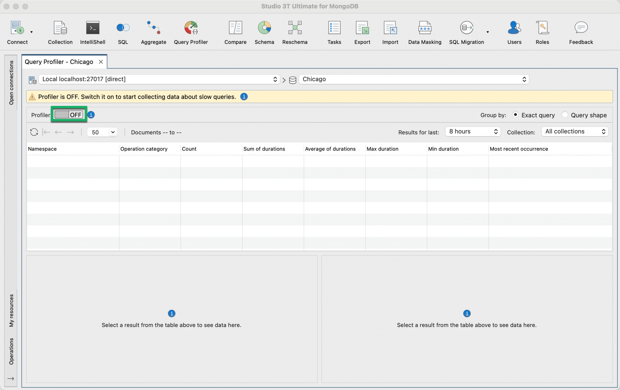This screenshot has width=620, height=390.
Task: Change the 8 hours results period
Action: 472,131
